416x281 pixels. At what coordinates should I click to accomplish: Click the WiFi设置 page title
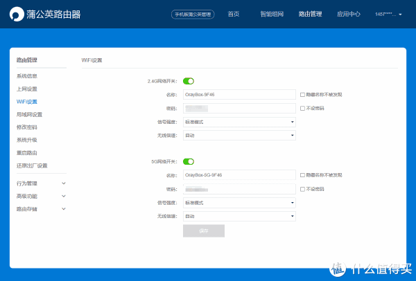point(92,60)
